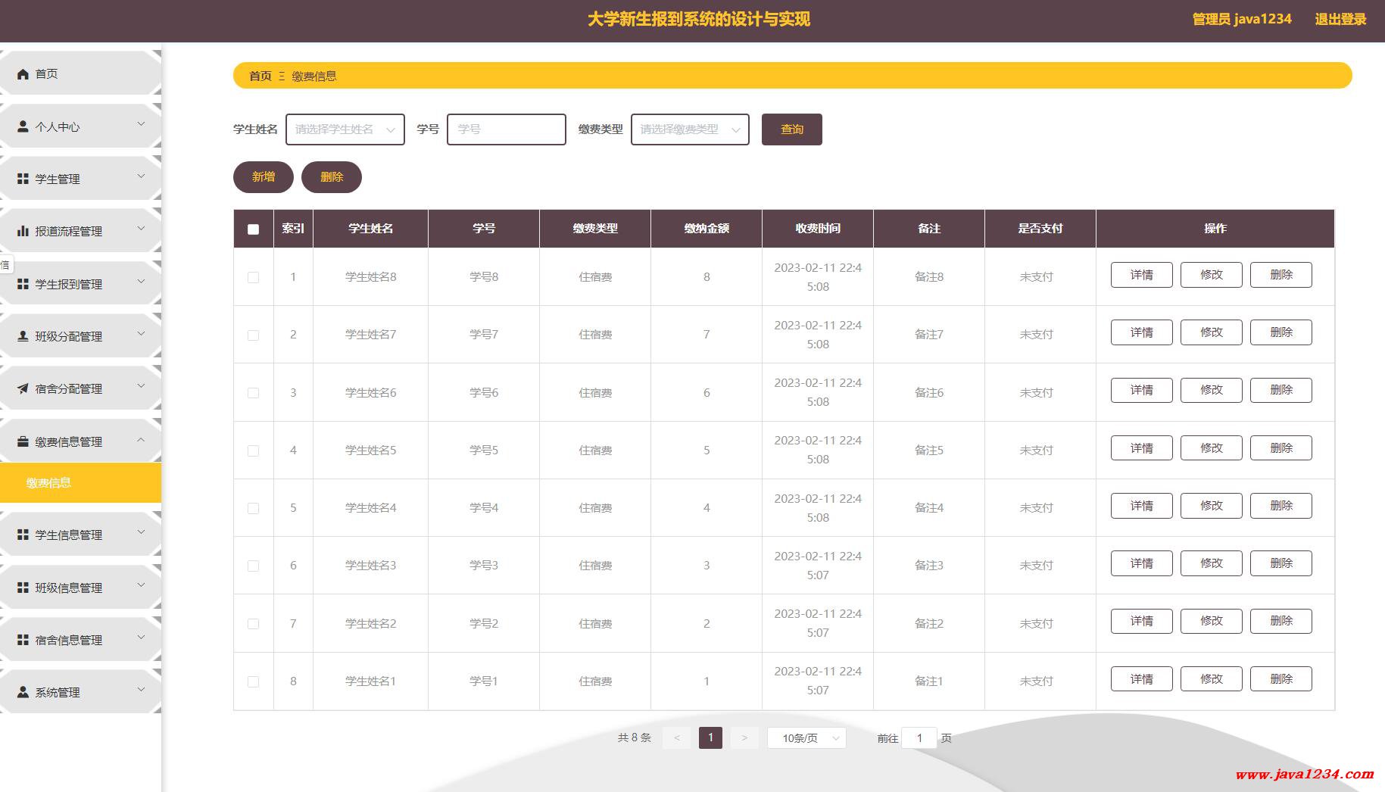
Task: Expand the 报道流程管理 menu chevron
Action: (x=141, y=228)
